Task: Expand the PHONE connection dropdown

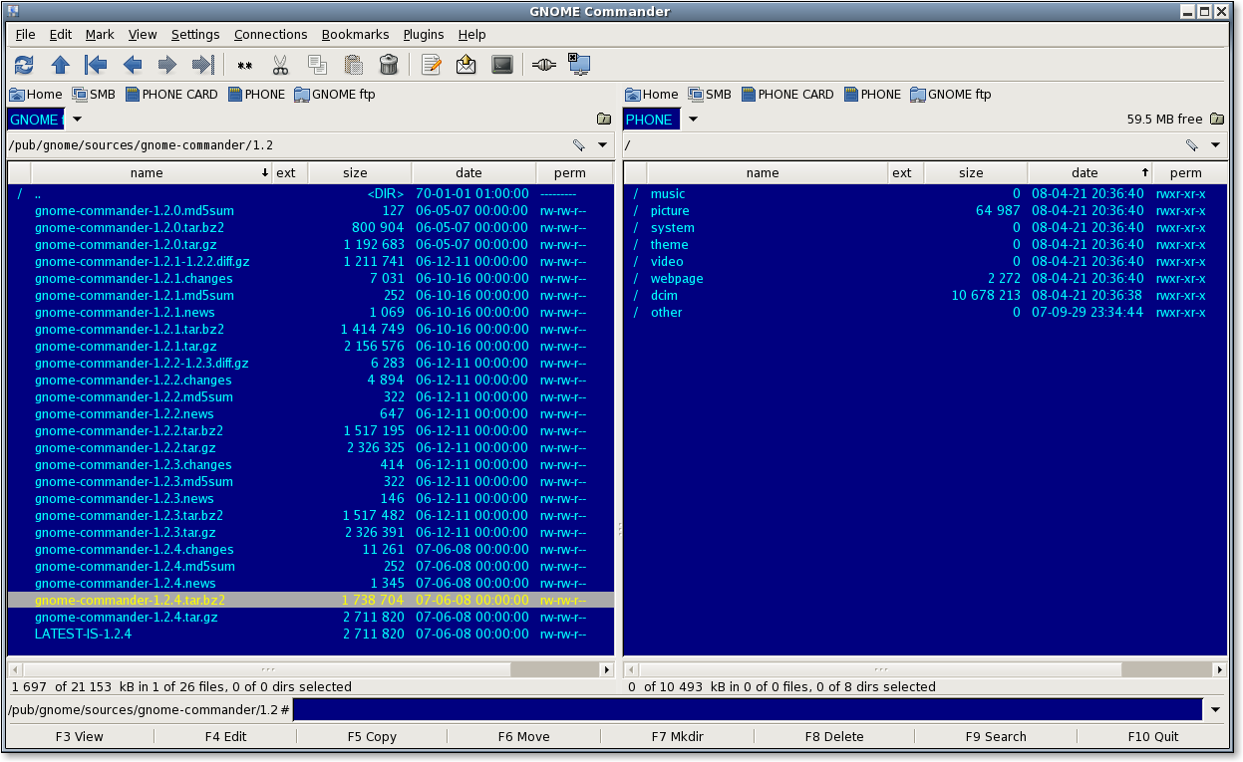Action: click(x=694, y=120)
